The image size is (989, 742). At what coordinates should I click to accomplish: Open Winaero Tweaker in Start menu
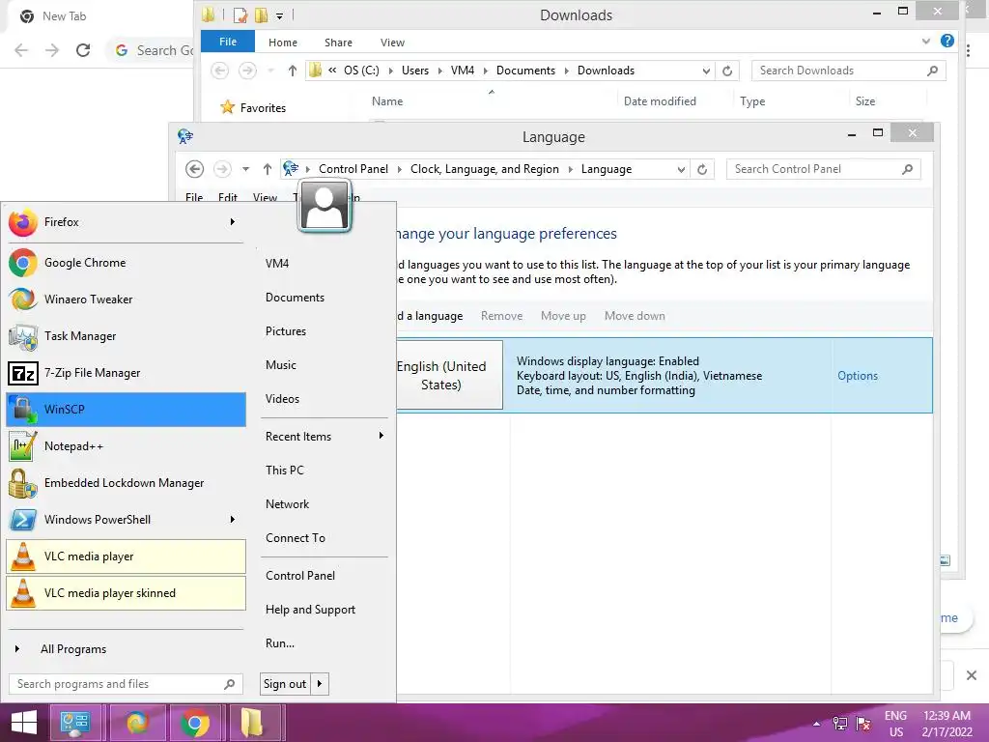pos(126,300)
